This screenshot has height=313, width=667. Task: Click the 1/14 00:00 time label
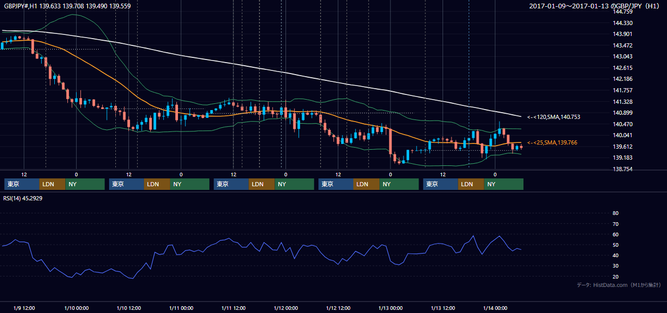point(495,308)
